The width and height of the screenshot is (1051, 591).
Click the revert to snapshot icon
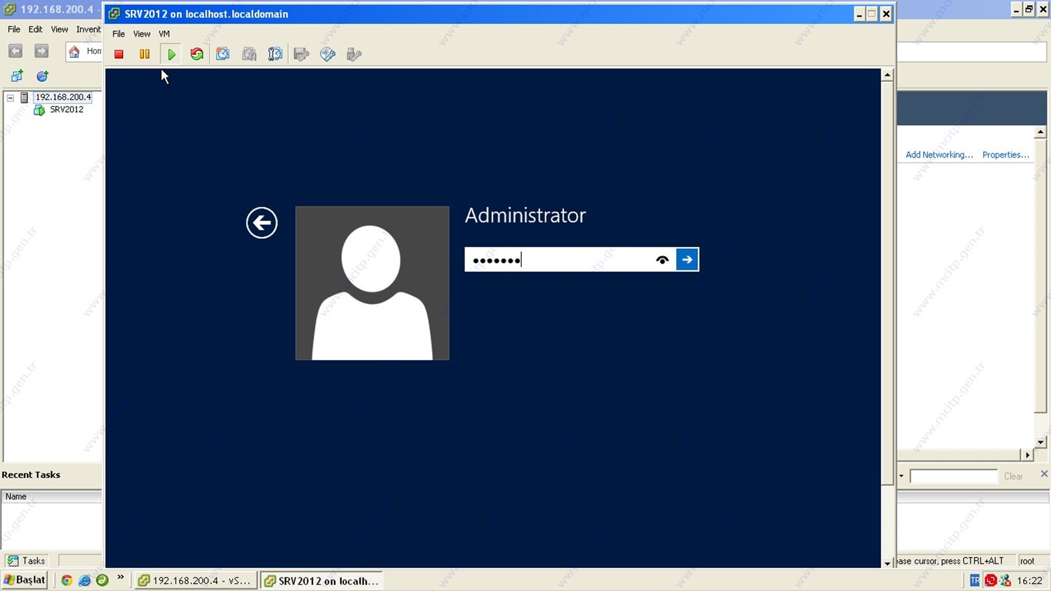coord(249,54)
